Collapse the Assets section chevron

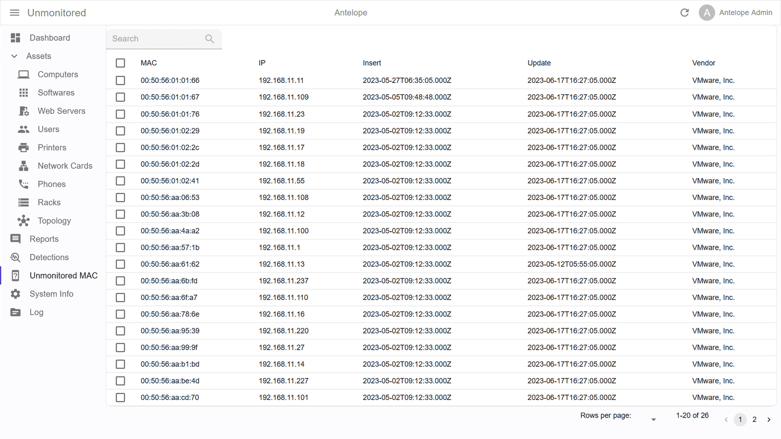click(x=14, y=56)
